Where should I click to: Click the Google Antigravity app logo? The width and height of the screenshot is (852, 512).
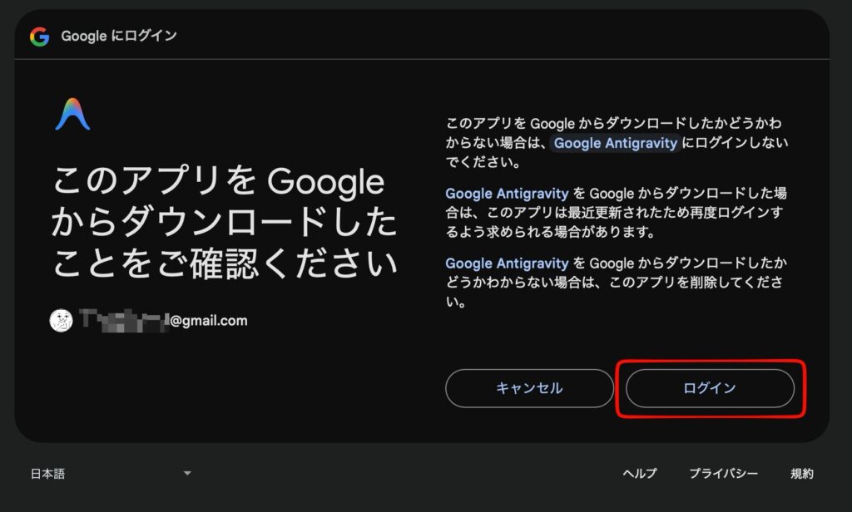pyautogui.click(x=72, y=114)
